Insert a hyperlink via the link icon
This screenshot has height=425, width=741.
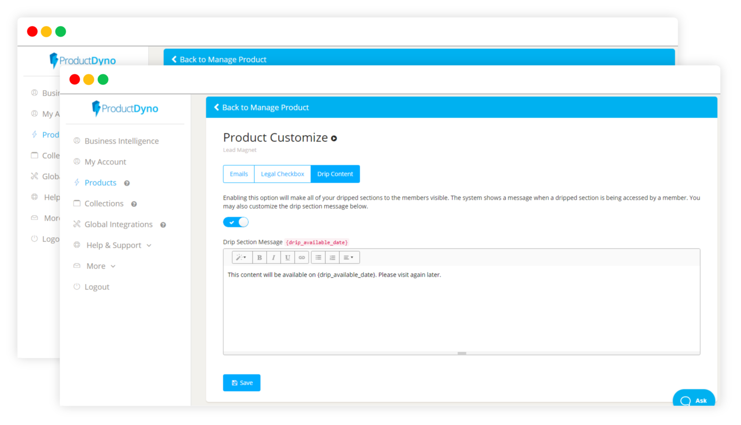[302, 257]
